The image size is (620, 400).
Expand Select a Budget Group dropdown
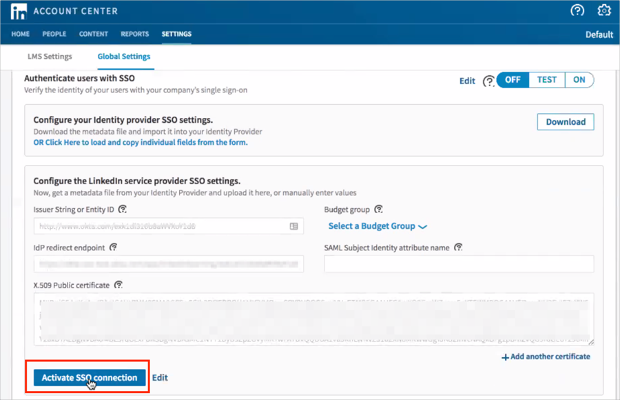point(378,226)
